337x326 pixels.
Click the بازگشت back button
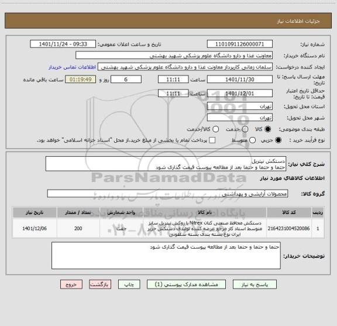[x=100, y=284]
